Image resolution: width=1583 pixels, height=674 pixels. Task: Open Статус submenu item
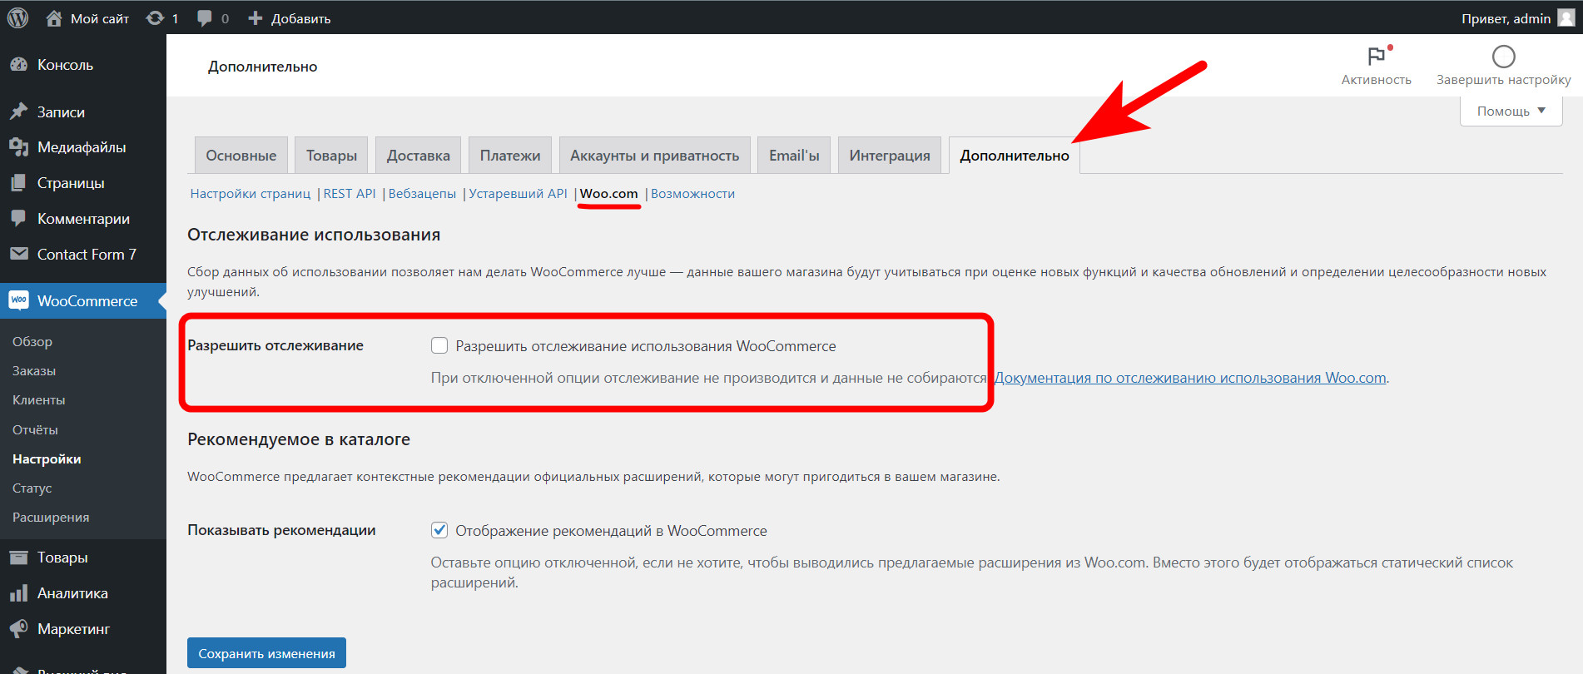coord(32,488)
